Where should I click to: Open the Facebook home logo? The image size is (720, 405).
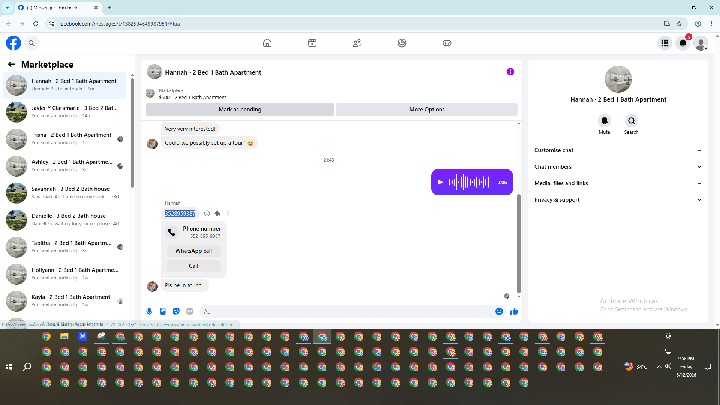coord(13,43)
